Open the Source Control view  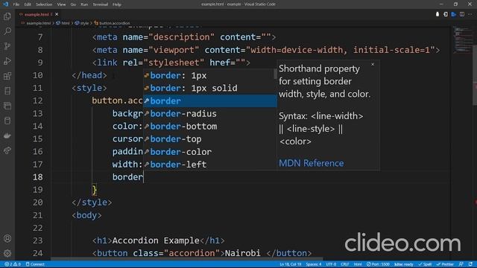point(7,46)
